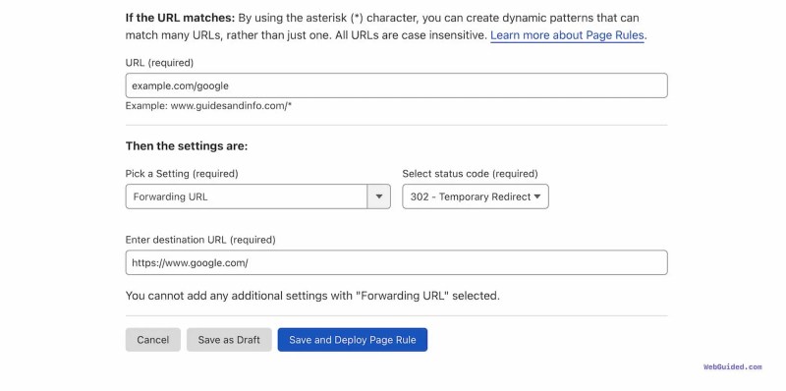Click the 'Then the settings are:' heading

click(x=187, y=146)
